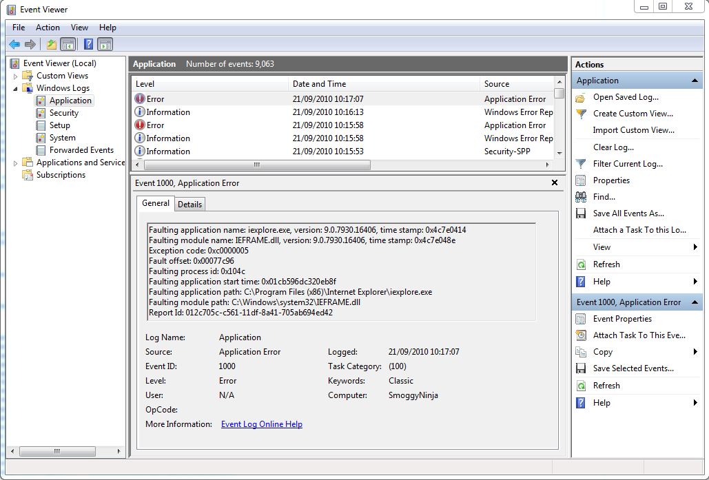This screenshot has height=480, width=709.
Task: Click the Forward arrow toolbar icon
Action: point(30,44)
